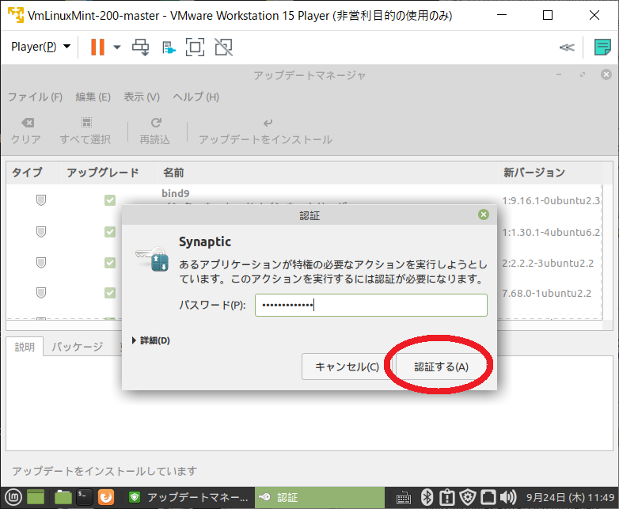The height and width of the screenshot is (509, 619).
Task: Click the キャンセル(C) button
Action: (x=347, y=367)
